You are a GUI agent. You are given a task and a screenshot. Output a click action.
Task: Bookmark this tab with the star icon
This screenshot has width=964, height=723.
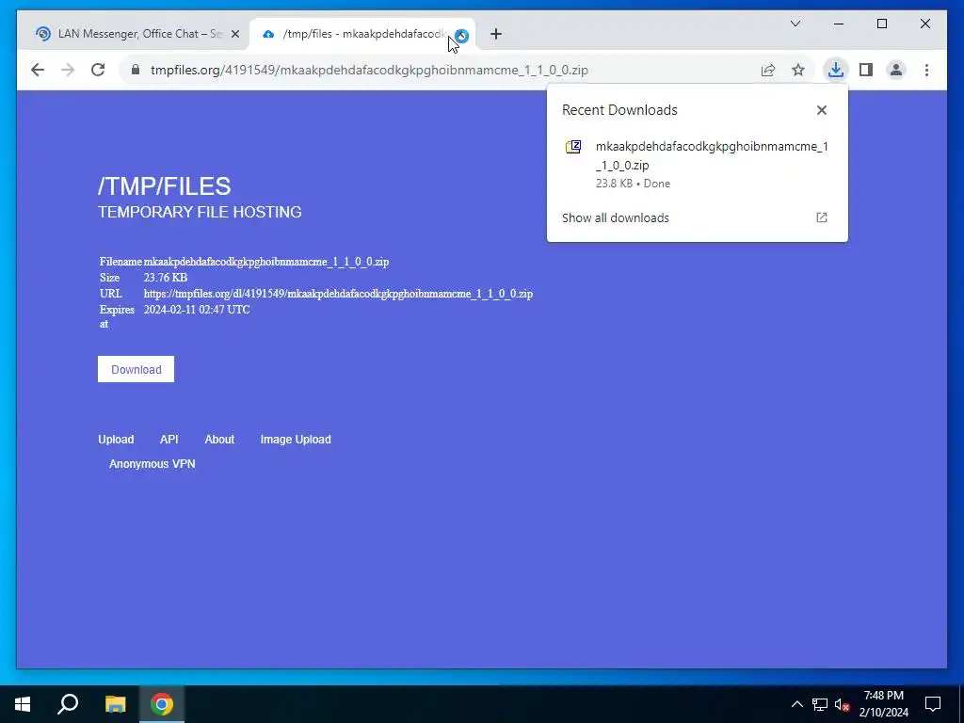[798, 70]
